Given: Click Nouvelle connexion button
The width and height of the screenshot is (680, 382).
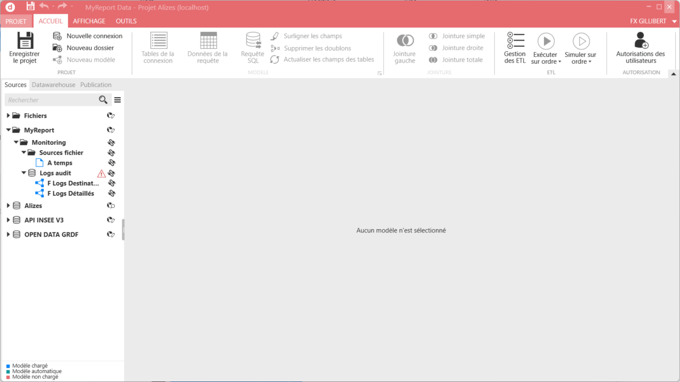Looking at the screenshot, I should [x=88, y=36].
